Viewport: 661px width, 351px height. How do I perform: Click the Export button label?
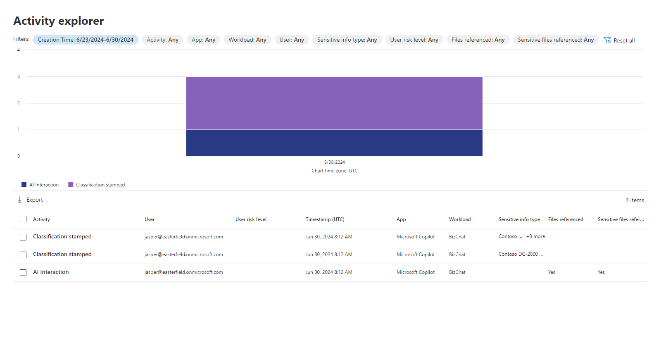(x=35, y=200)
